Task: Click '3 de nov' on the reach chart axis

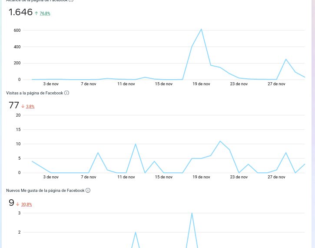Action: [51, 84]
